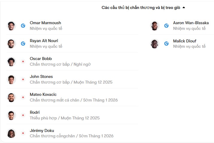214x143 pixels.
Task: Click the international duty icon beside Aaron Wan-Bissaka
Action: click(x=166, y=26)
